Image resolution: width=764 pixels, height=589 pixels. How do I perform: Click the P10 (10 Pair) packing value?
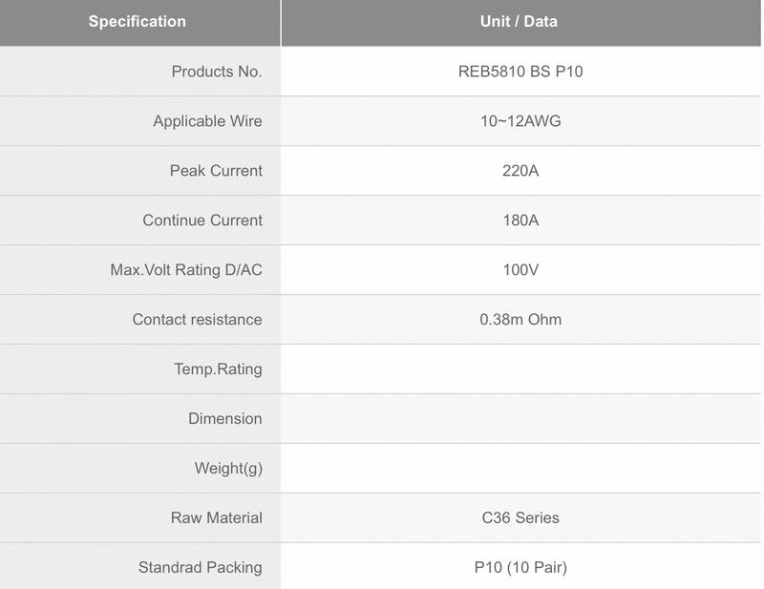(520, 568)
